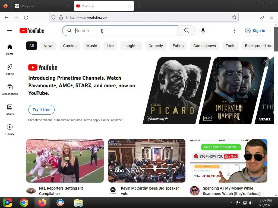Click the site security padlock icon

pyautogui.click(x=61, y=17)
